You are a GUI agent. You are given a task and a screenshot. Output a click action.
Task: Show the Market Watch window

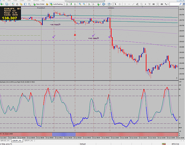tap(13, 4)
